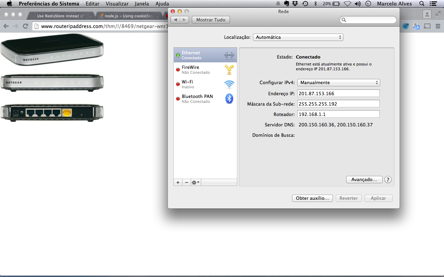The height and width of the screenshot is (277, 444).
Task: Open the Avançado settings
Action: pos(364,179)
